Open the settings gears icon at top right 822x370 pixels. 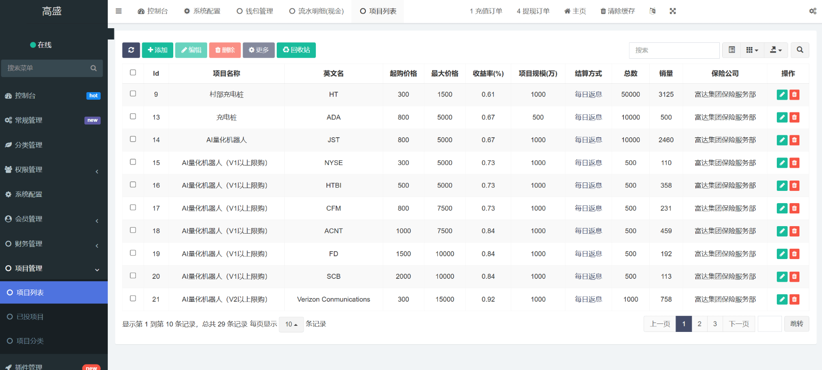point(813,11)
